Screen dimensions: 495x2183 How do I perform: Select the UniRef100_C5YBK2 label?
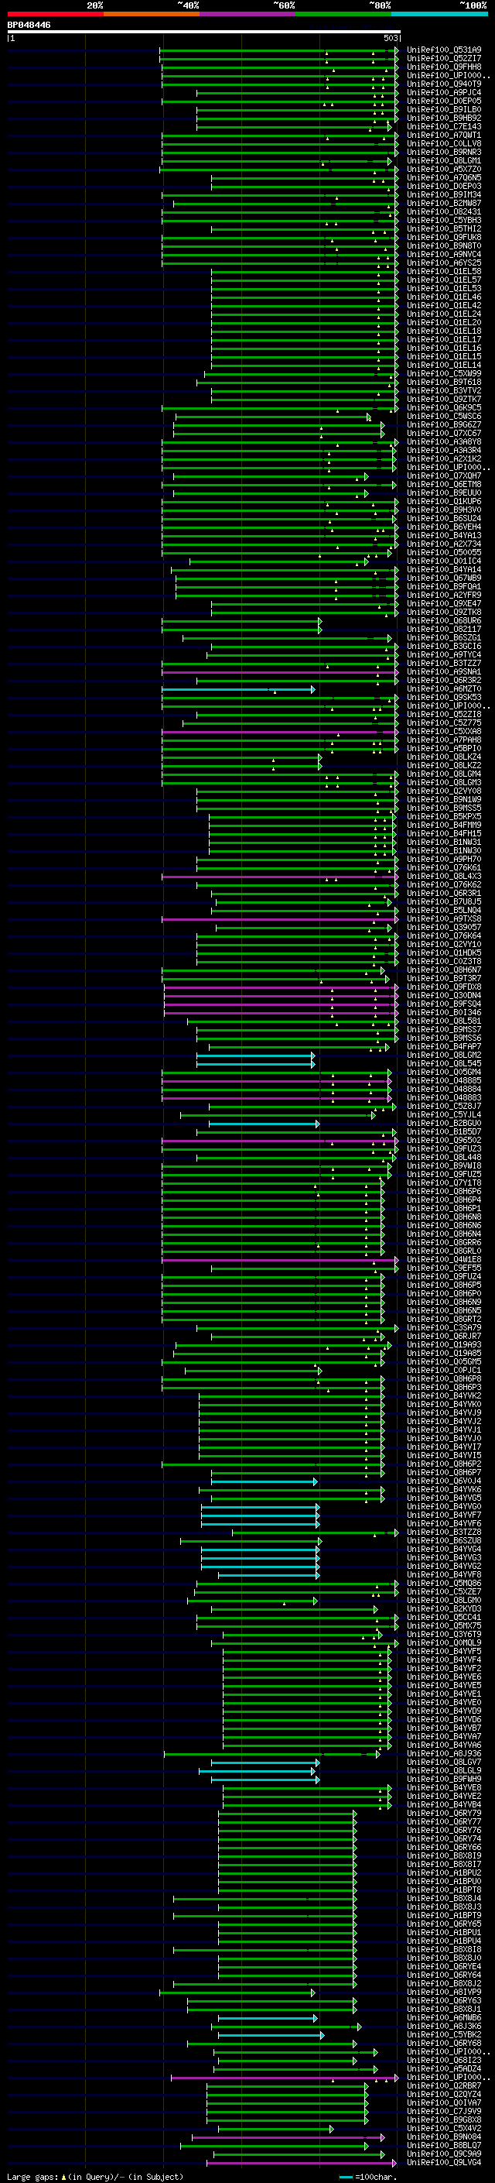444,2034
